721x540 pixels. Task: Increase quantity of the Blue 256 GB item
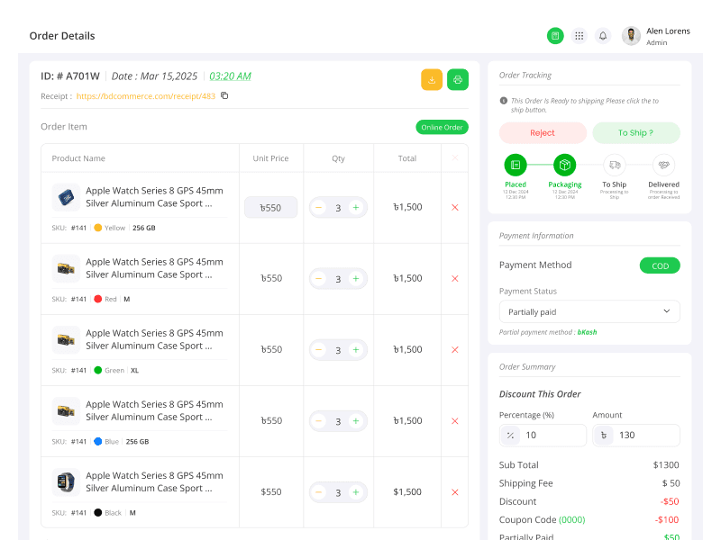click(x=356, y=421)
